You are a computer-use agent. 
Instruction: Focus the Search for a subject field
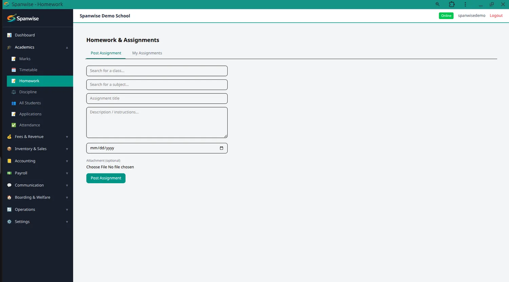pos(157,85)
